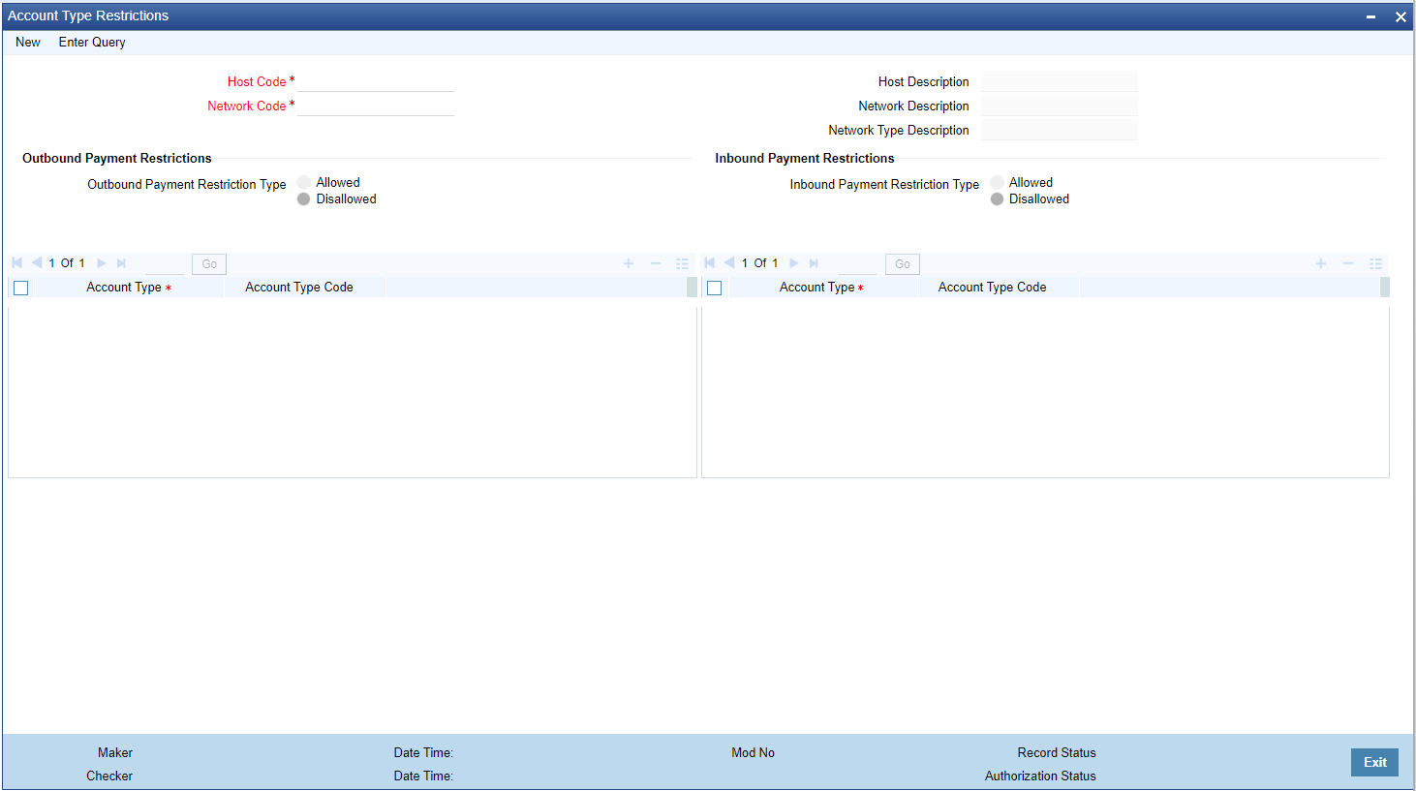Open single view for outbound table

coord(683,263)
